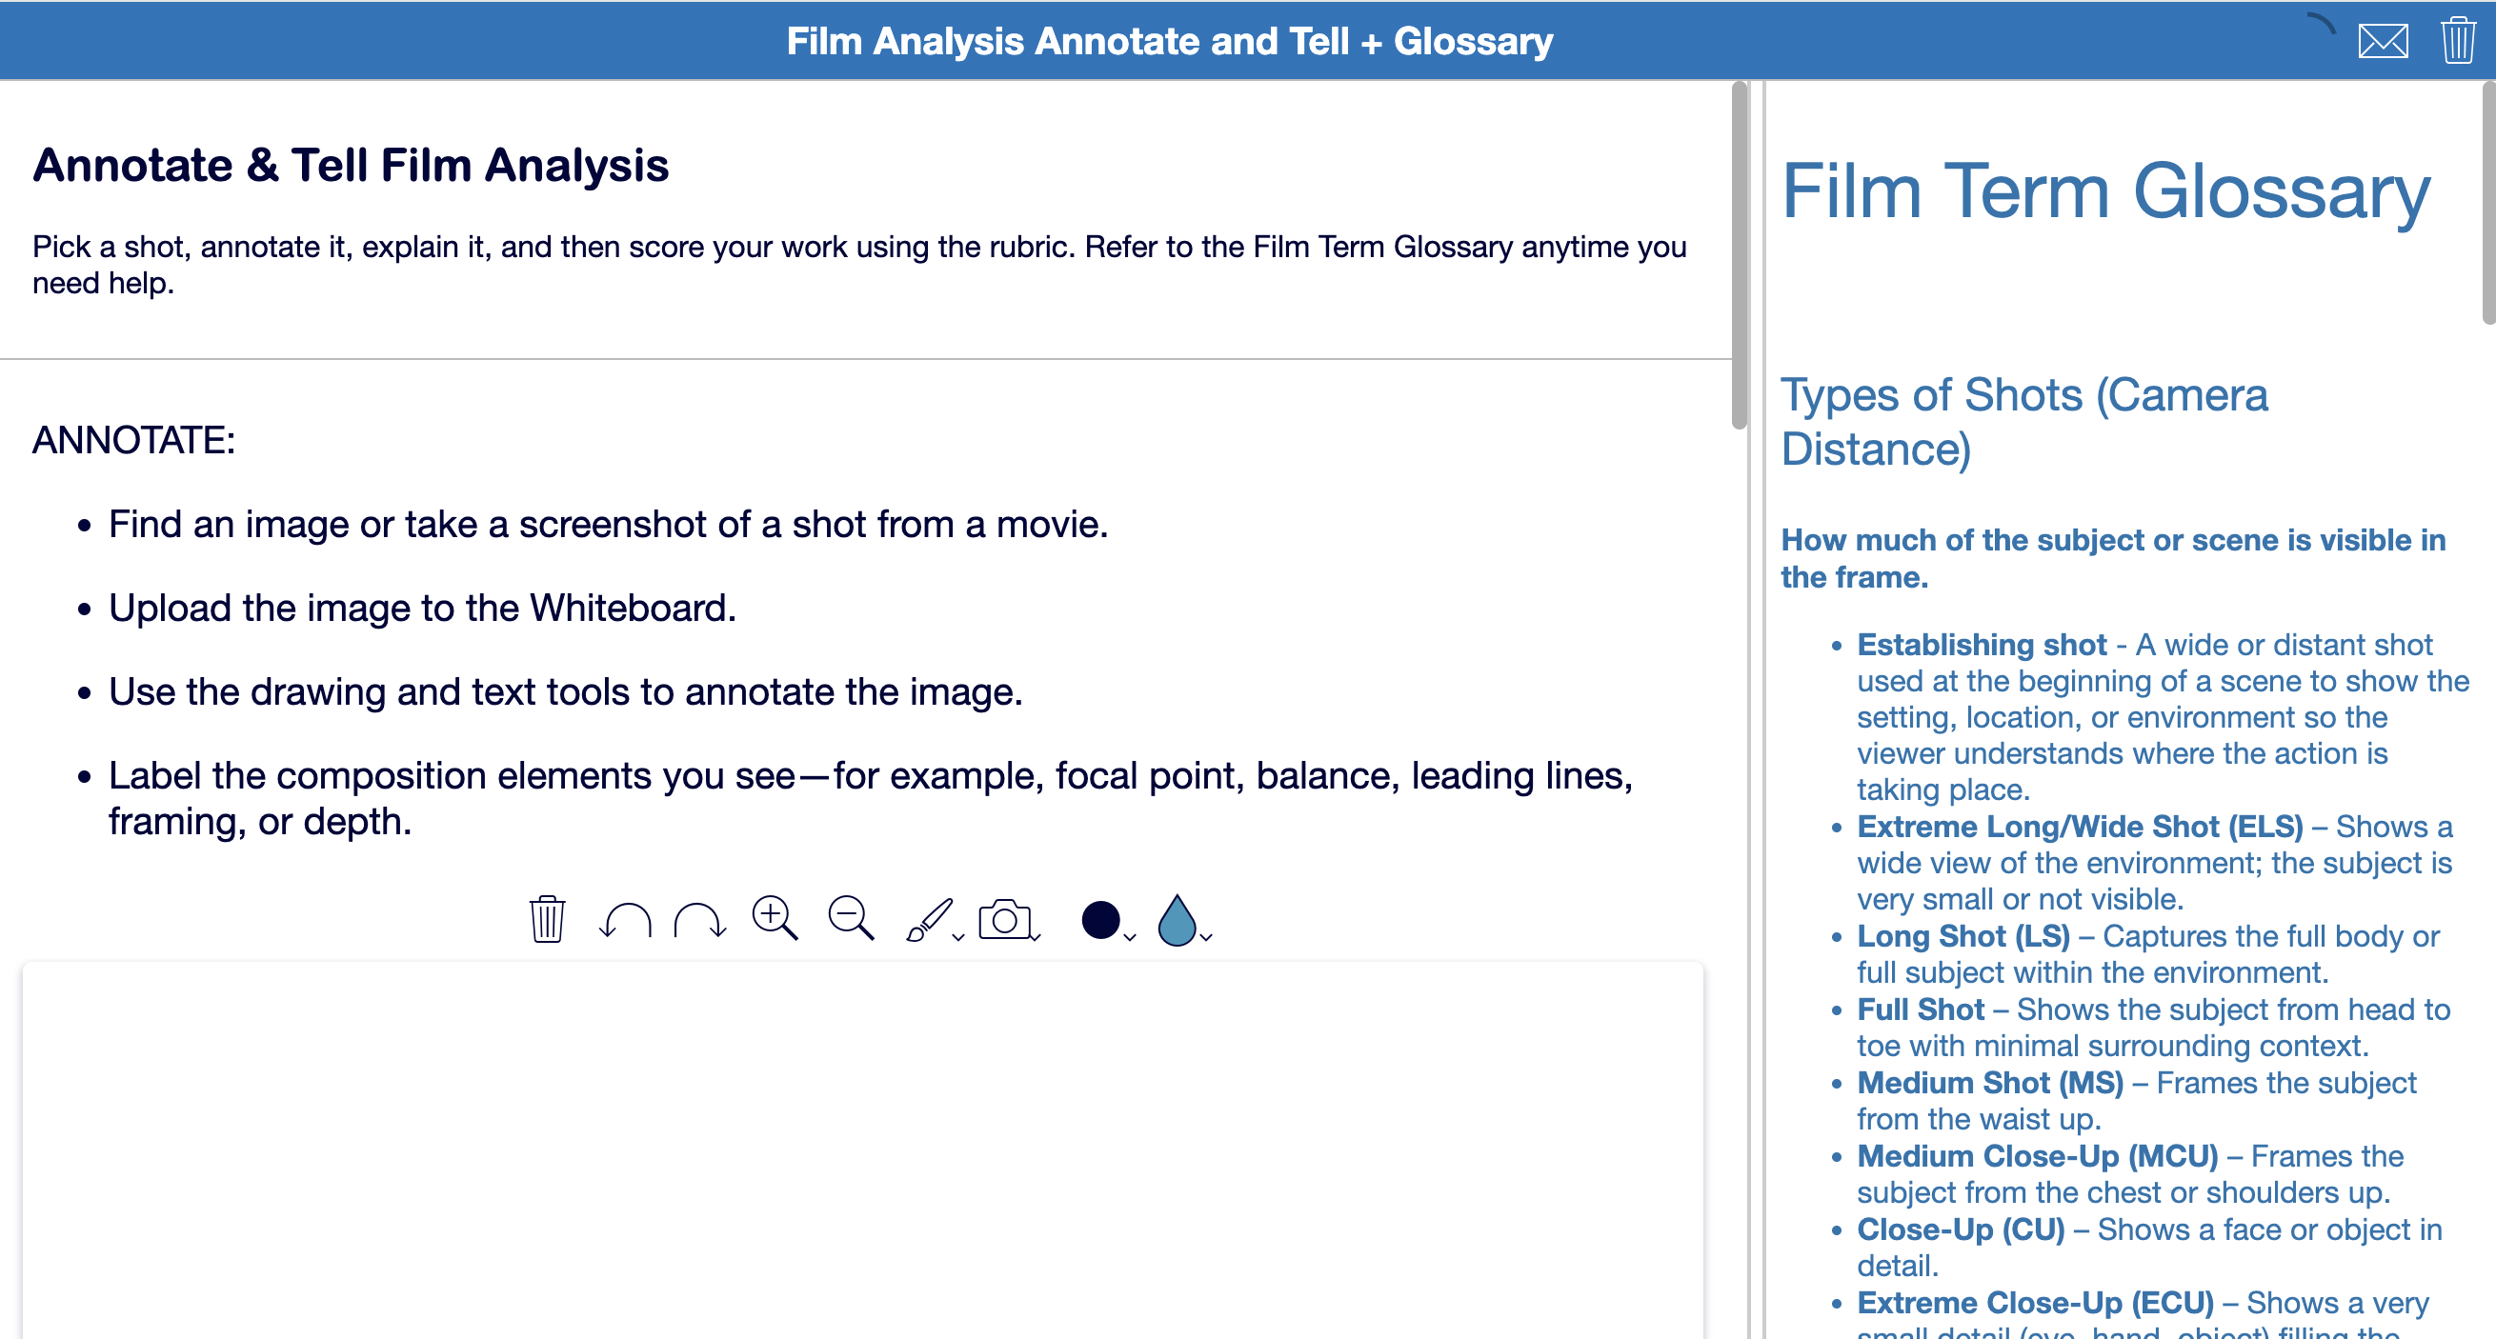Image resolution: width=2496 pixels, height=1339 pixels.
Task: Click the Annotate & Tell Film Analysis heading
Action: tap(350, 165)
